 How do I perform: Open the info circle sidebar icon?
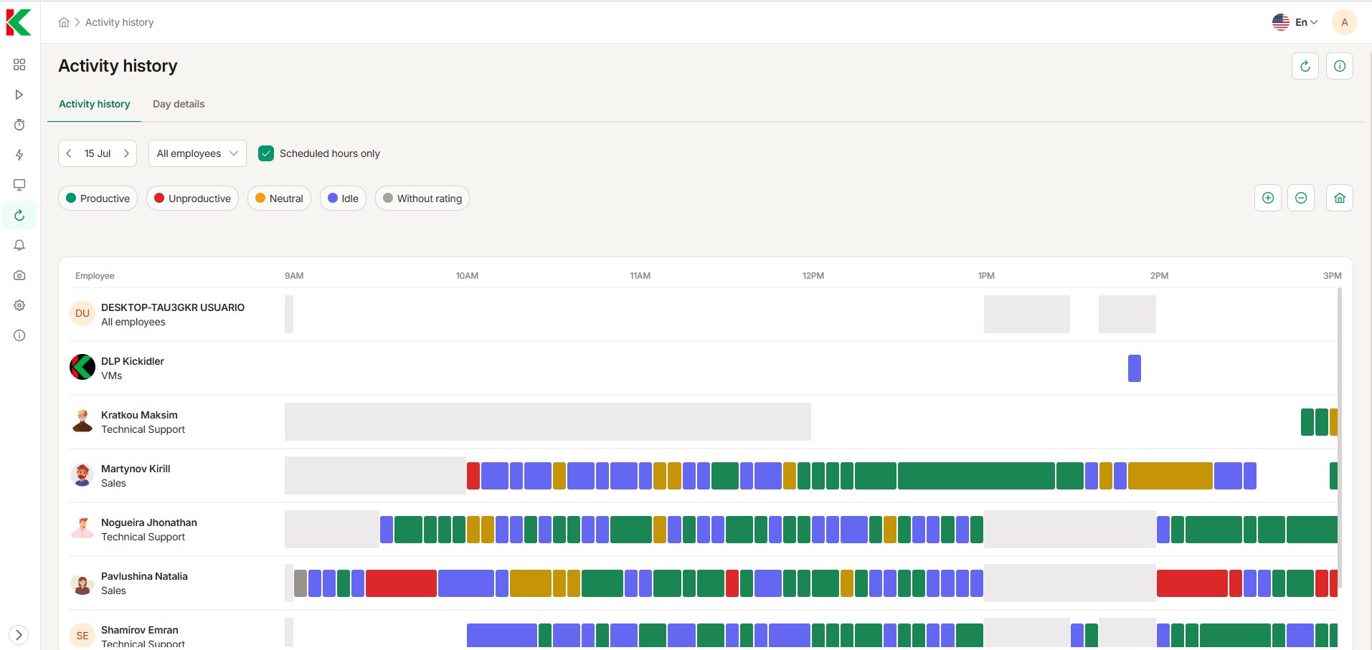click(19, 335)
